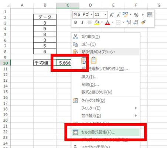Toggle Bold in the mini toolbar

pos(75,22)
